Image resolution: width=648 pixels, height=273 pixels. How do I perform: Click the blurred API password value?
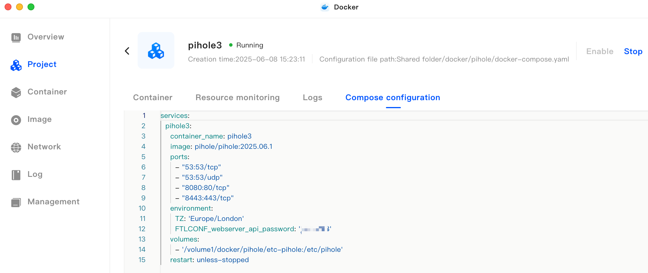pos(315,229)
